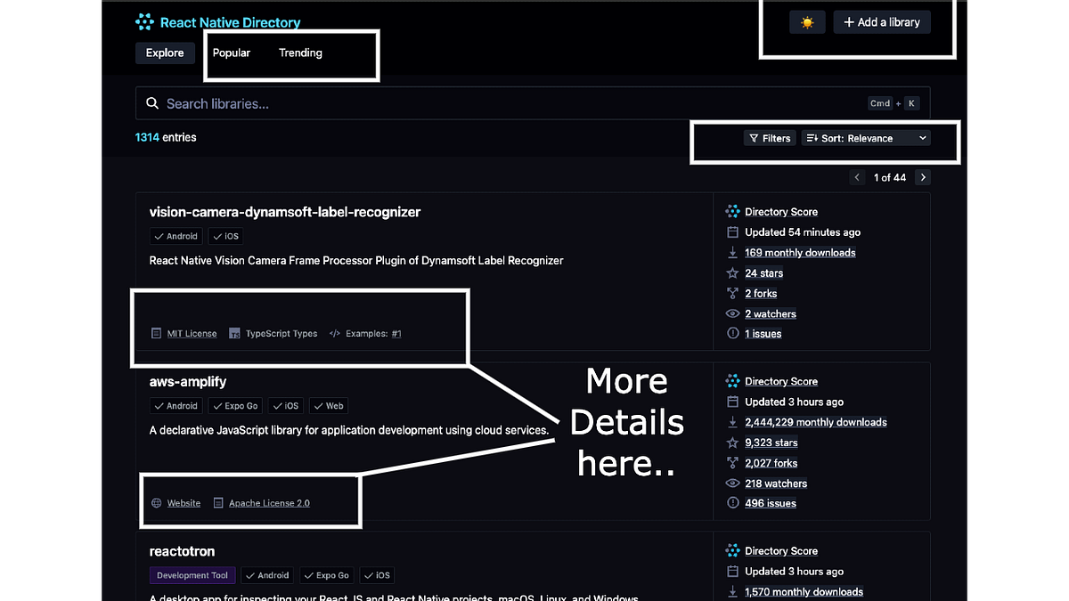The image size is (1069, 601).
Task: Click the next page chevron
Action: 923,177
